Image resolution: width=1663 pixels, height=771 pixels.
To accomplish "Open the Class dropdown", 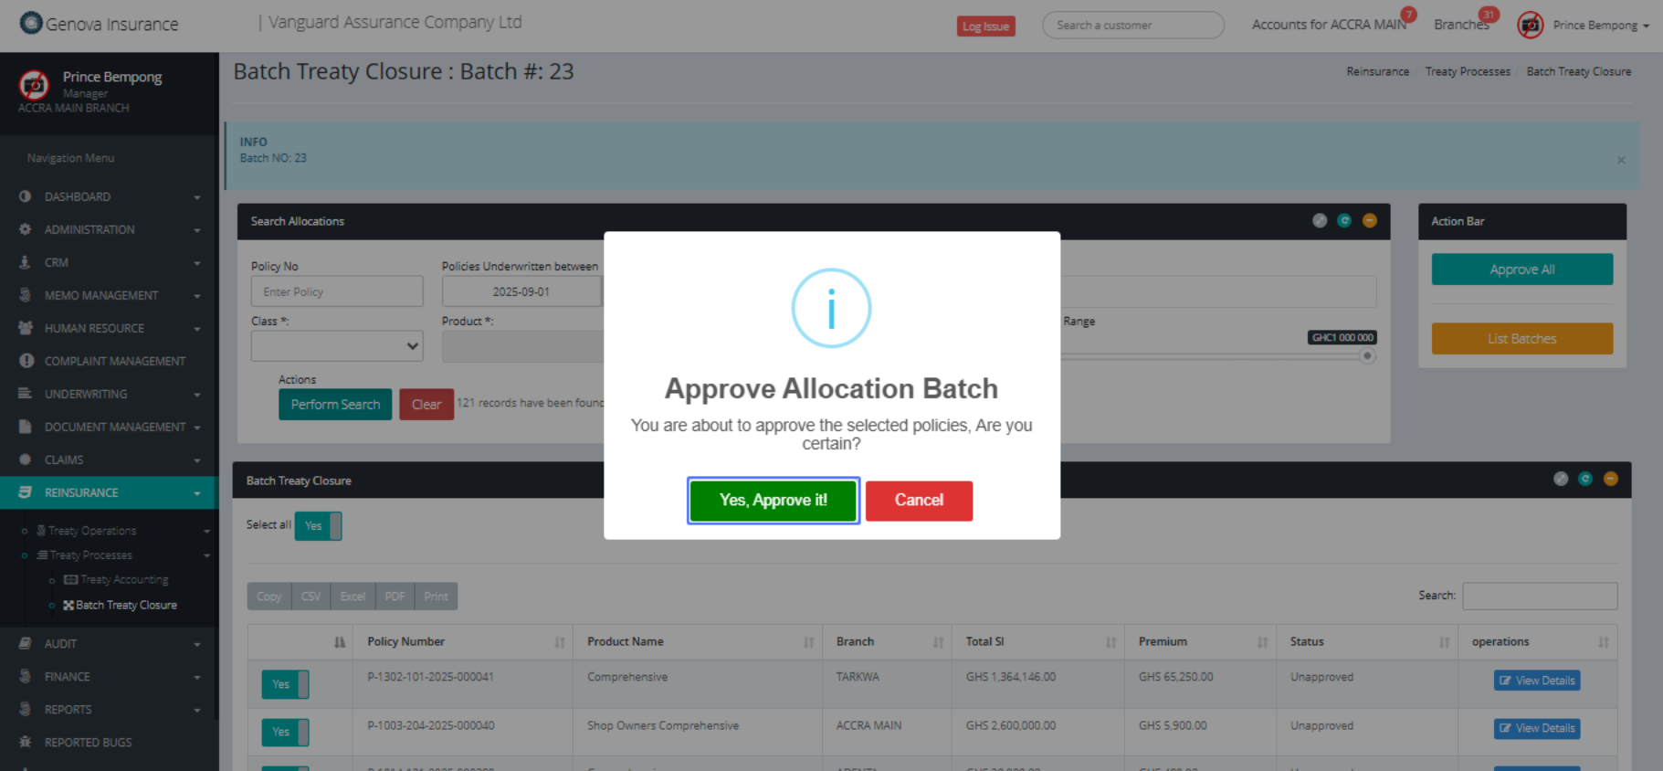I will coord(337,346).
